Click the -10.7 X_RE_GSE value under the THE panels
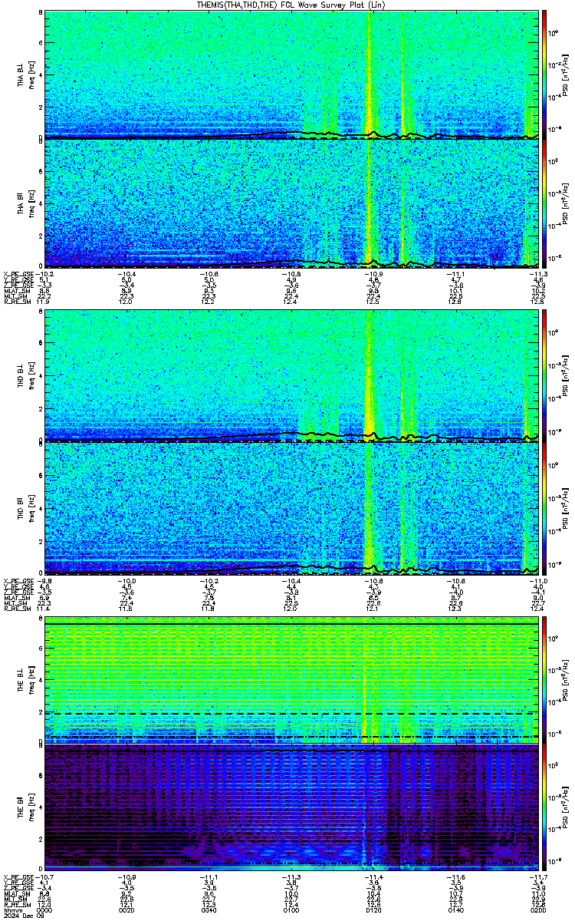Viewport: 575px width, 921px height. pos(44,876)
